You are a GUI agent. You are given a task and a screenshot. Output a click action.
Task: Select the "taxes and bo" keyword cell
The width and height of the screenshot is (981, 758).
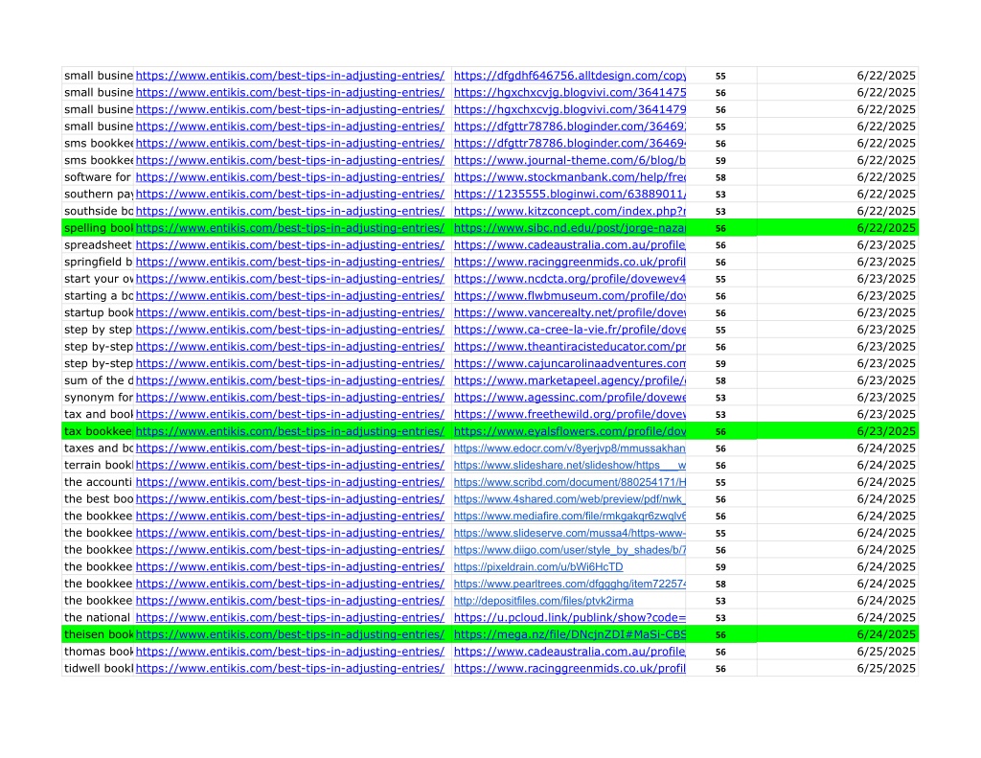(x=99, y=448)
